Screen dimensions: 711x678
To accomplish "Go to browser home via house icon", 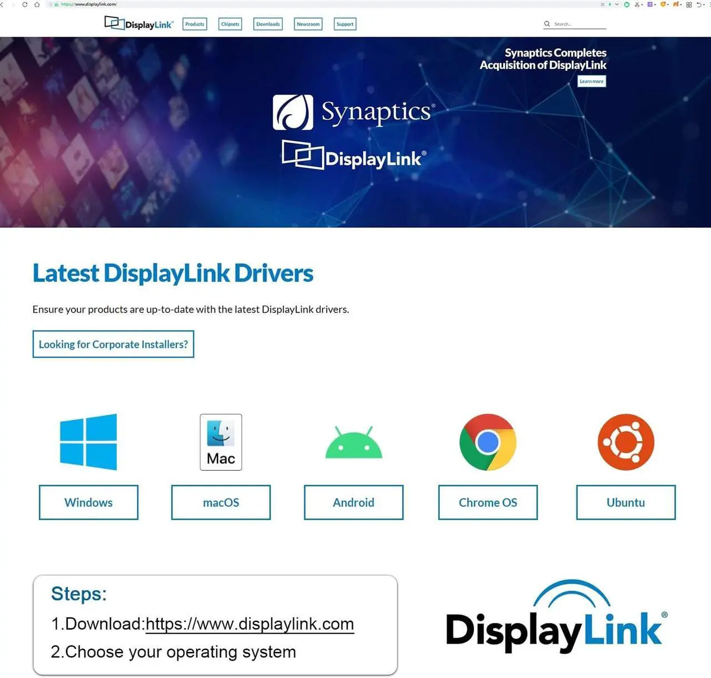I will (37, 4).
